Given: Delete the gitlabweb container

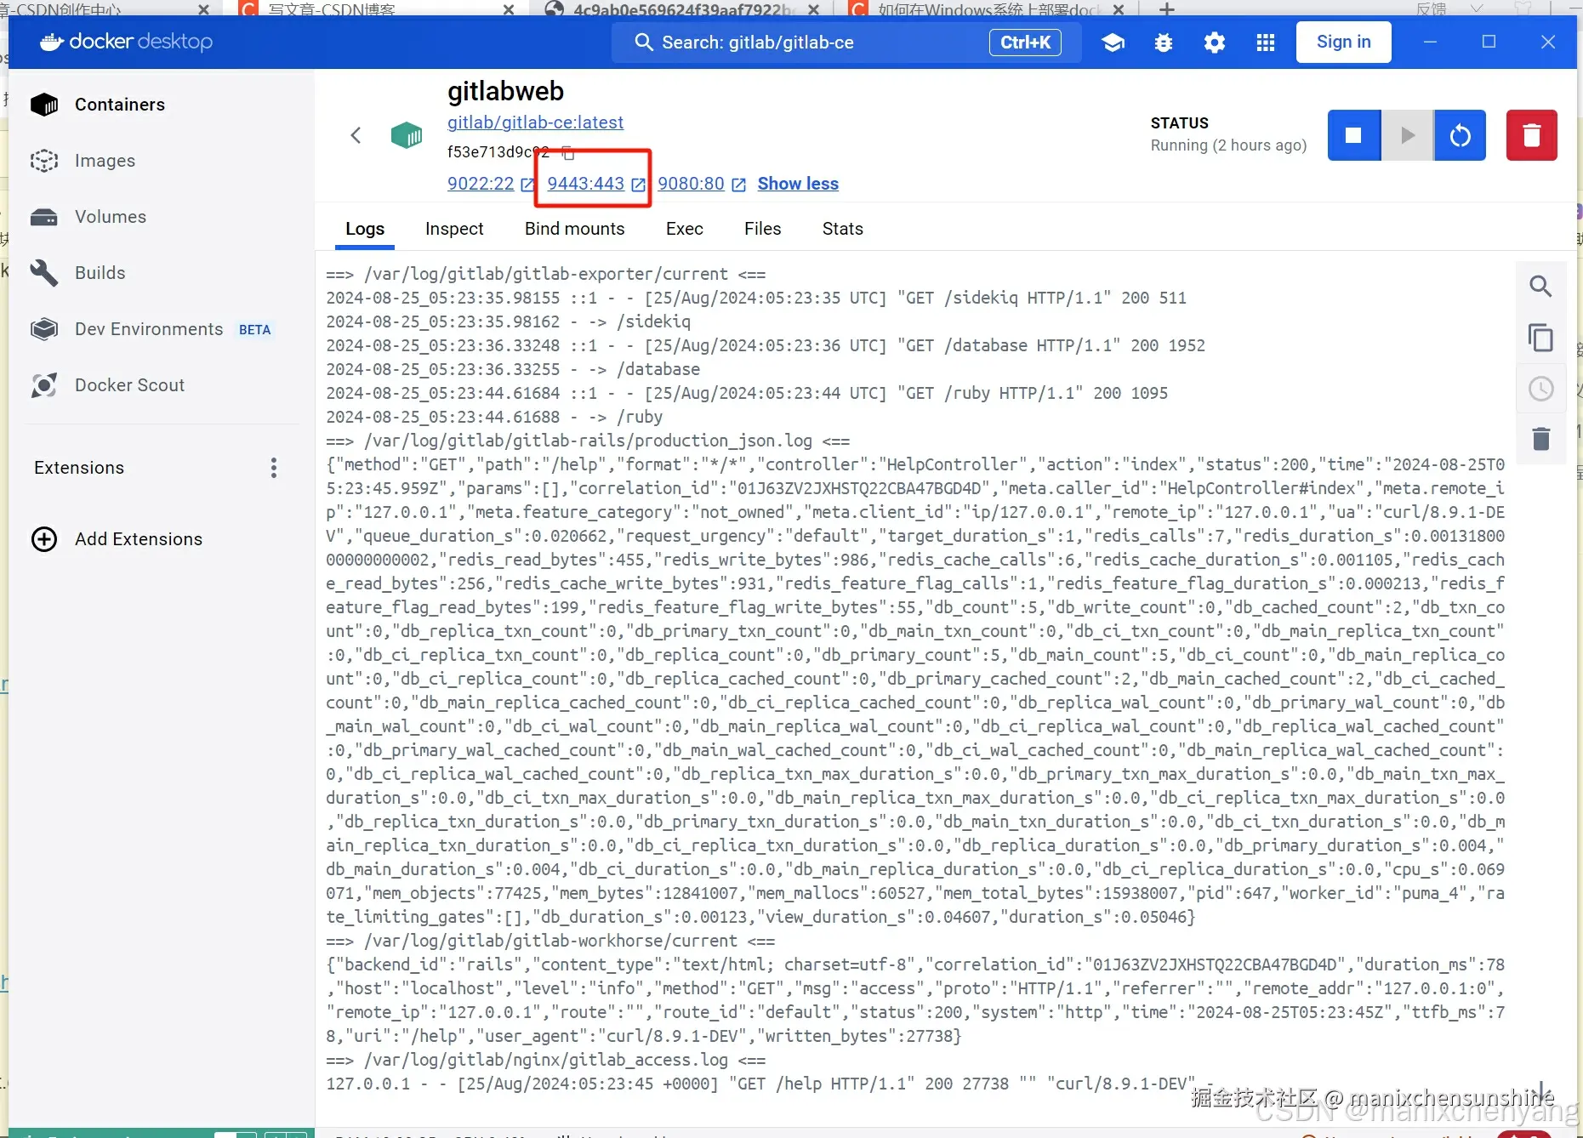Looking at the screenshot, I should pos(1532,135).
